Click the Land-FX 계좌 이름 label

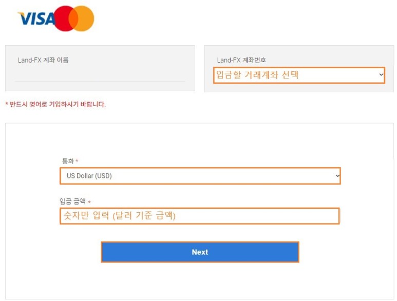[43, 60]
